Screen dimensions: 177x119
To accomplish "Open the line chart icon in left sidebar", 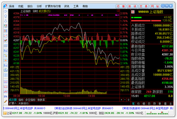I will [5, 36].
